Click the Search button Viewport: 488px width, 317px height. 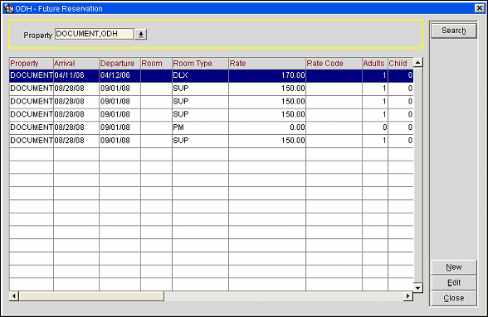(454, 31)
